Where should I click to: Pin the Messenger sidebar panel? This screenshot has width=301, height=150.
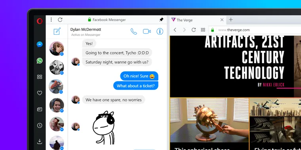point(161,19)
